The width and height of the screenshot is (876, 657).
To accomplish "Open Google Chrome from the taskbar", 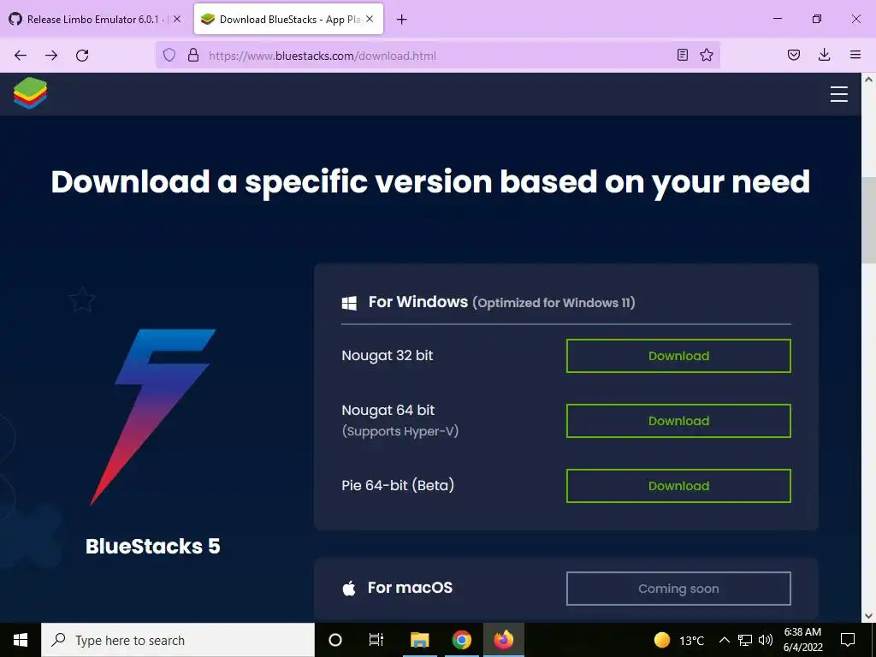I will pyautogui.click(x=461, y=640).
